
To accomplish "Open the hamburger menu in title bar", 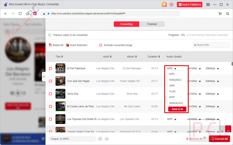I will 208,5.
